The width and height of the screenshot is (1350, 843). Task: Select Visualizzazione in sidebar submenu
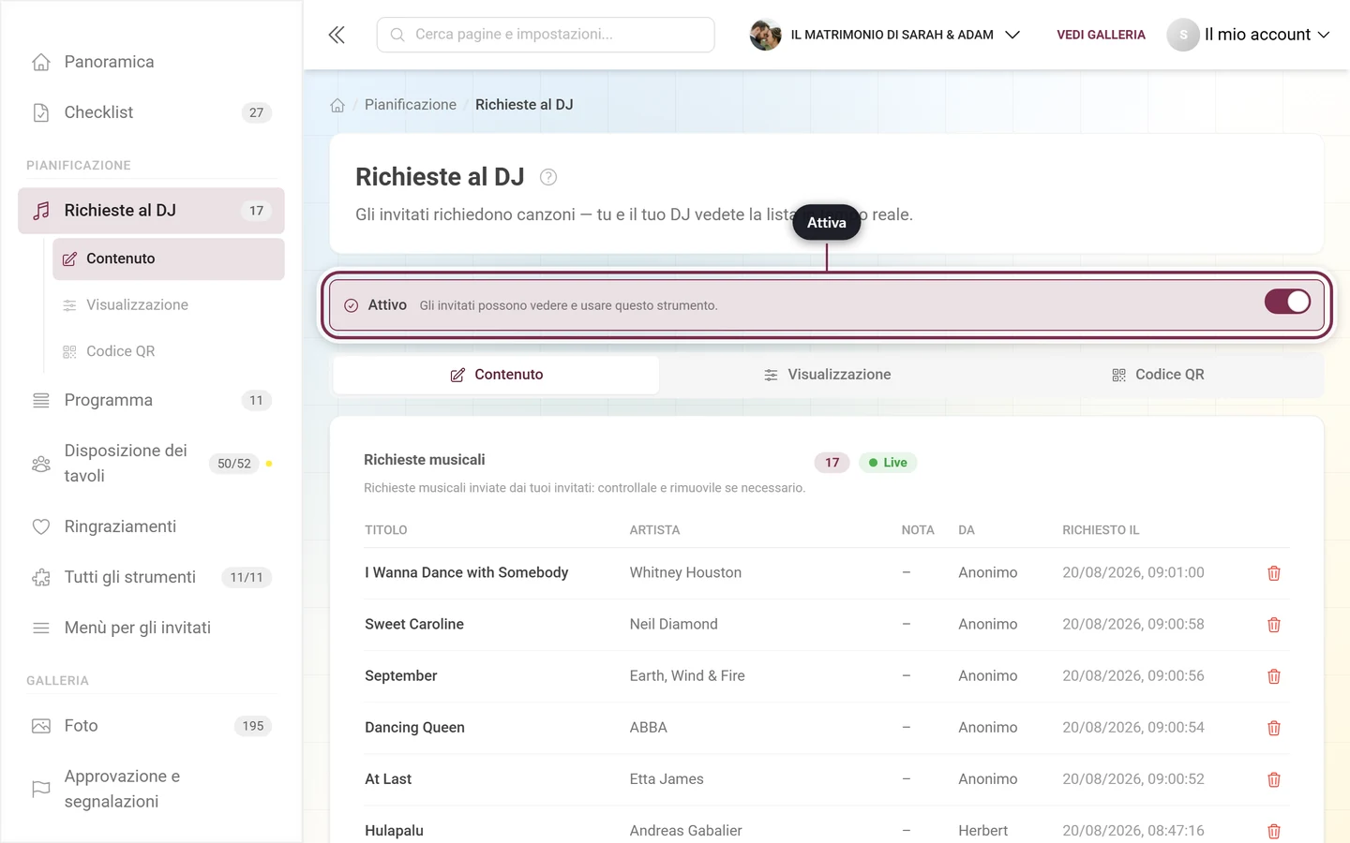(x=169, y=305)
